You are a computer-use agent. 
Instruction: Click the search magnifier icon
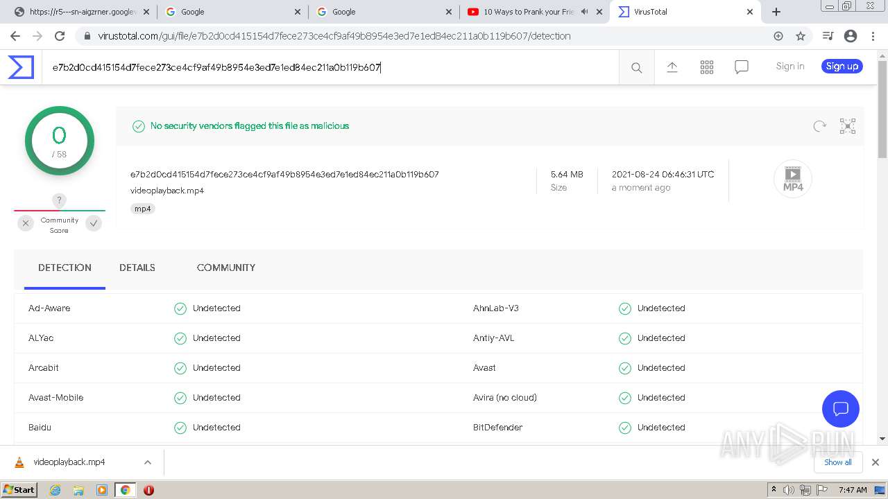coord(636,67)
